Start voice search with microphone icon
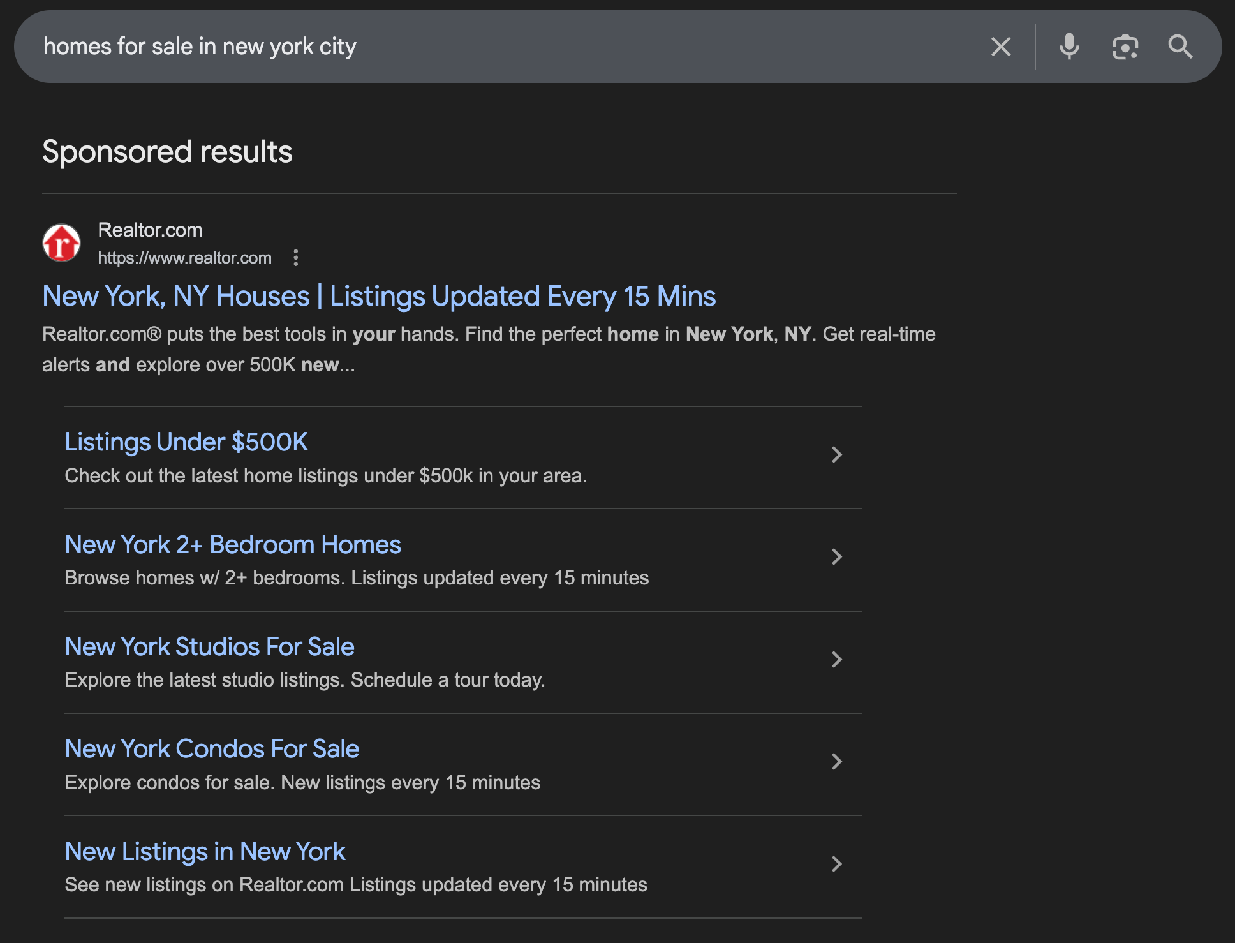The height and width of the screenshot is (943, 1235). click(x=1069, y=47)
